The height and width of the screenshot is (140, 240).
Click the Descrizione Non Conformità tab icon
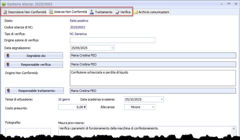pyautogui.click(x=5, y=12)
